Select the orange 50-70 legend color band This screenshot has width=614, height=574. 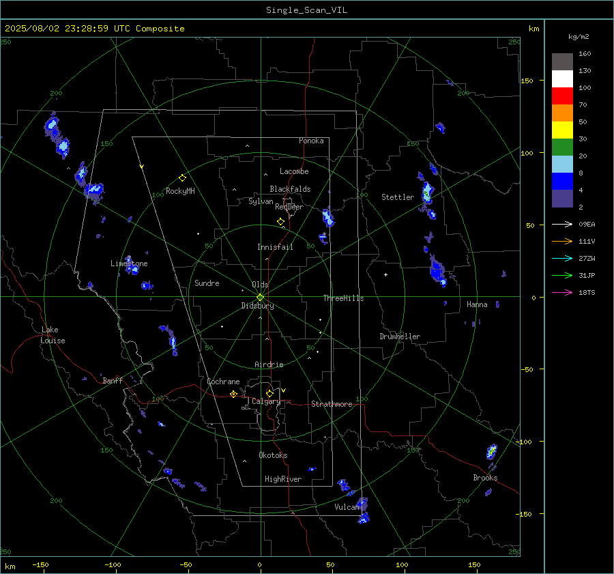click(x=562, y=113)
